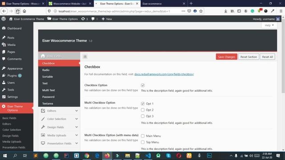The width and height of the screenshot is (285, 160).
Task: Open Media Uploads submenu link
Action: click(x=12, y=142)
